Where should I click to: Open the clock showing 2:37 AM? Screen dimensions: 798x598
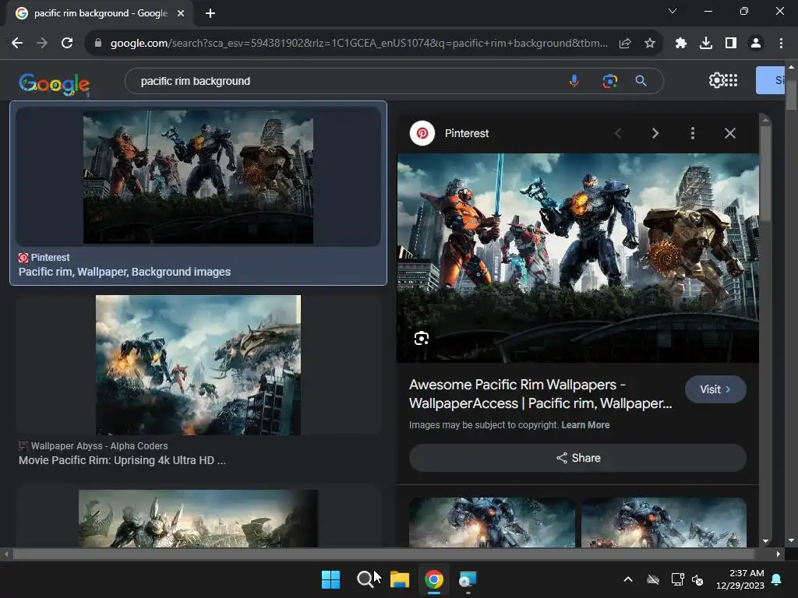(x=740, y=579)
